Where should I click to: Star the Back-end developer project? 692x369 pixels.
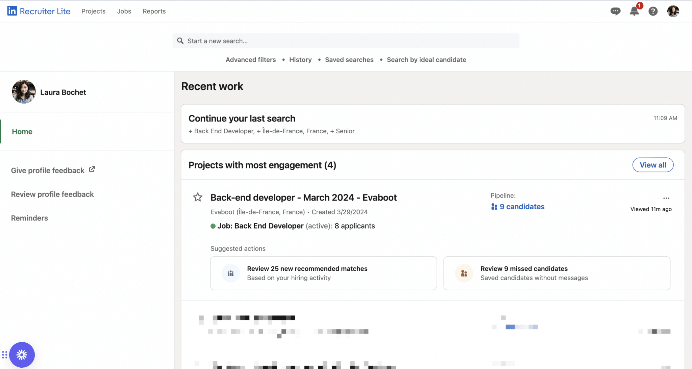197,197
